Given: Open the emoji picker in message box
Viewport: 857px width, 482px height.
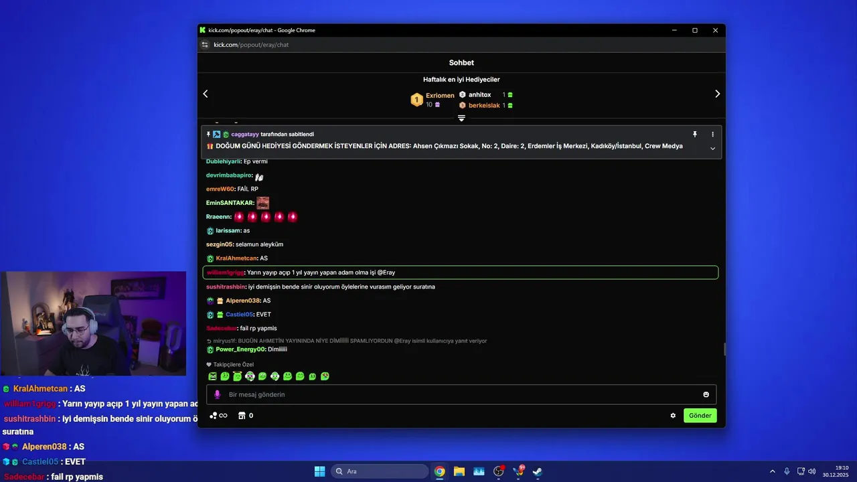Looking at the screenshot, I should coord(706,394).
